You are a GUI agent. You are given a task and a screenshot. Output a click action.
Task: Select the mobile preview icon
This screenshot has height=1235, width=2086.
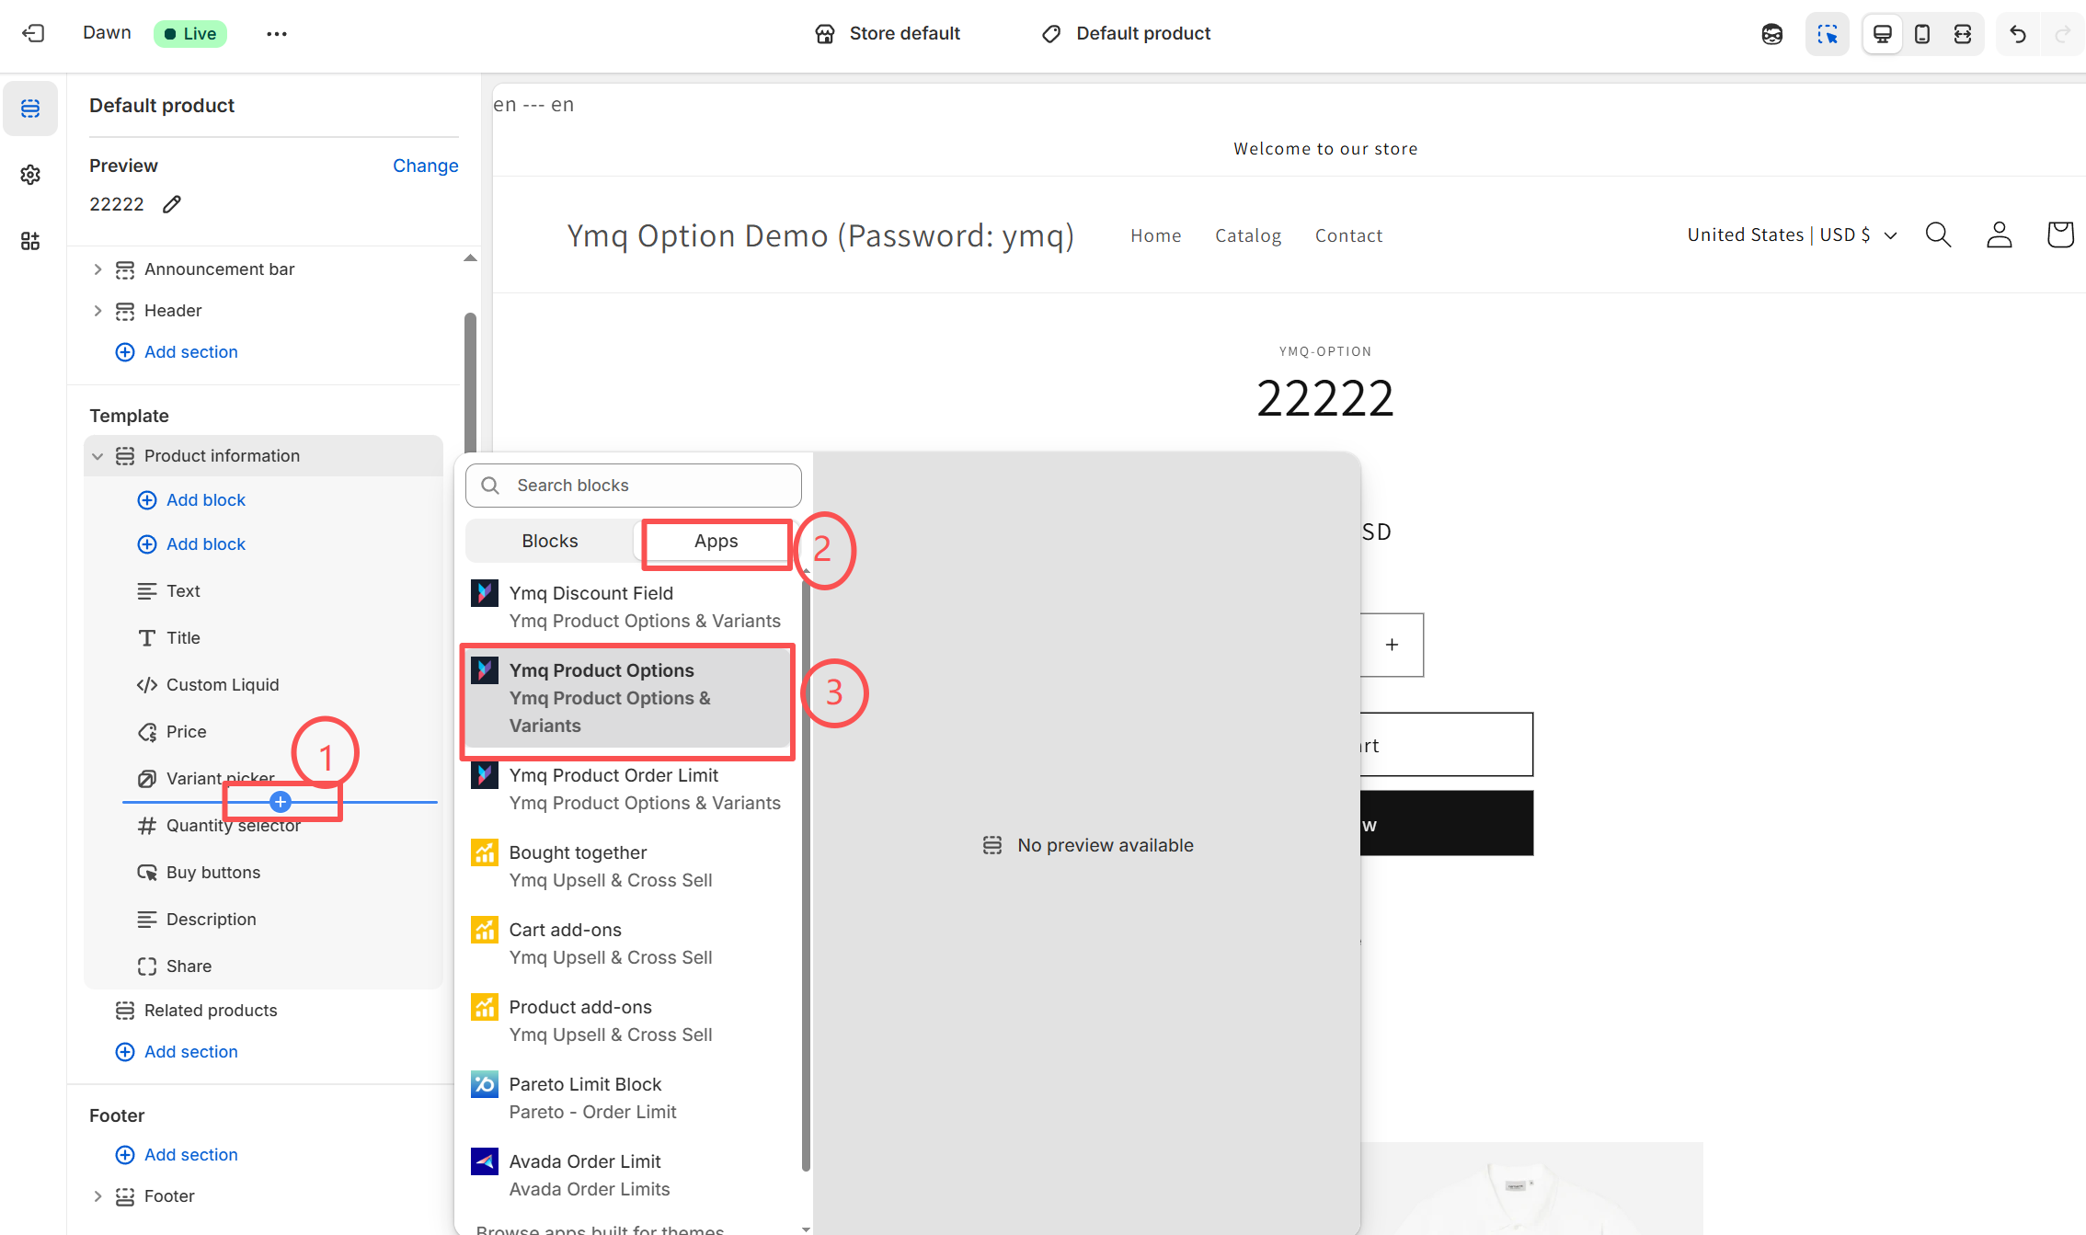(1922, 34)
